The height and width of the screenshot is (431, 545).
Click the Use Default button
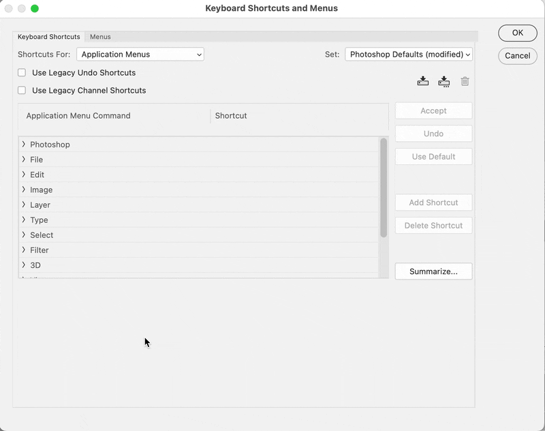[x=433, y=157]
